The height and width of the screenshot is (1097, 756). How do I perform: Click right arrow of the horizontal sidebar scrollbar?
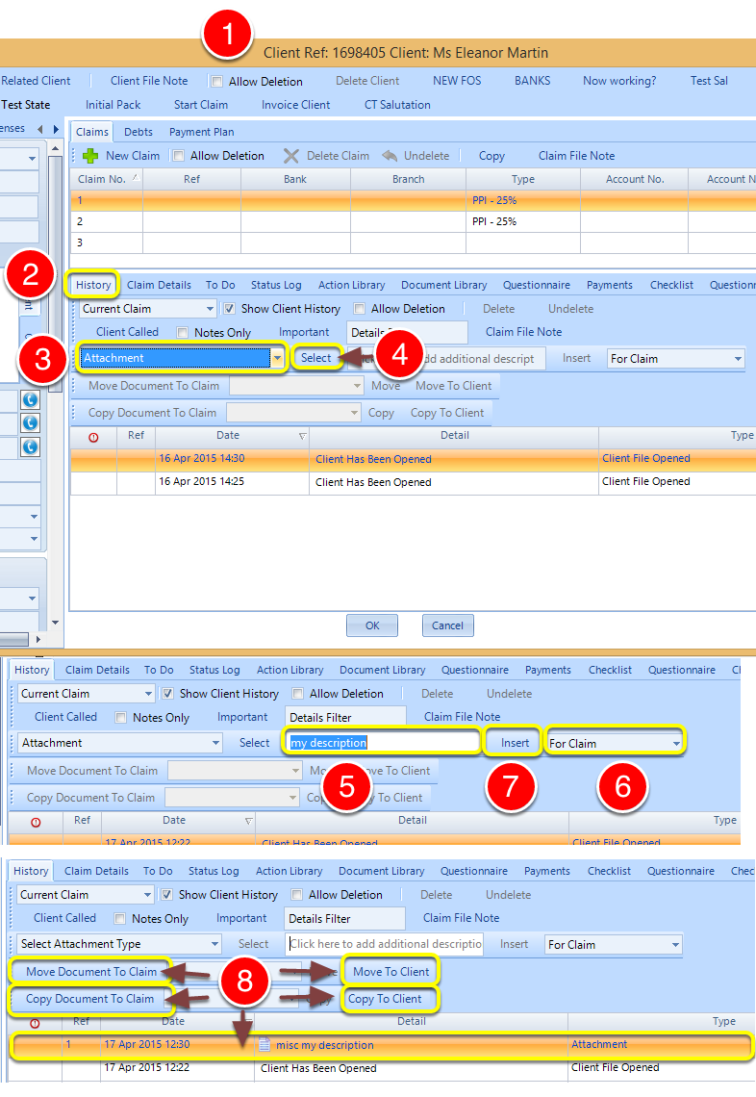click(38, 639)
